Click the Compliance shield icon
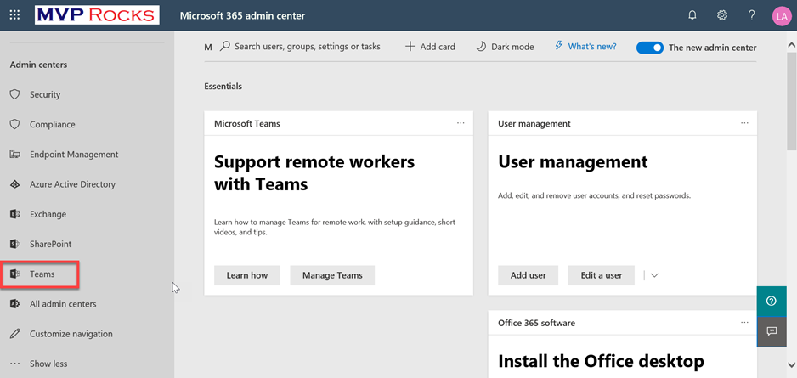The width and height of the screenshot is (797, 378). (14, 125)
